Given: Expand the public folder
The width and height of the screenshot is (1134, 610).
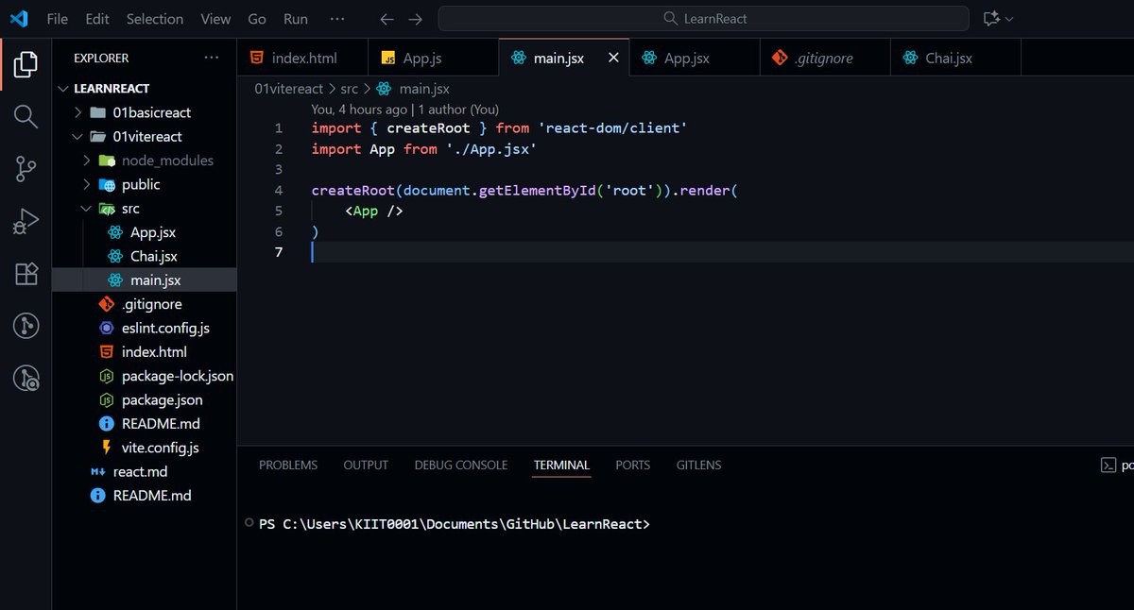Looking at the screenshot, I should click(87, 184).
